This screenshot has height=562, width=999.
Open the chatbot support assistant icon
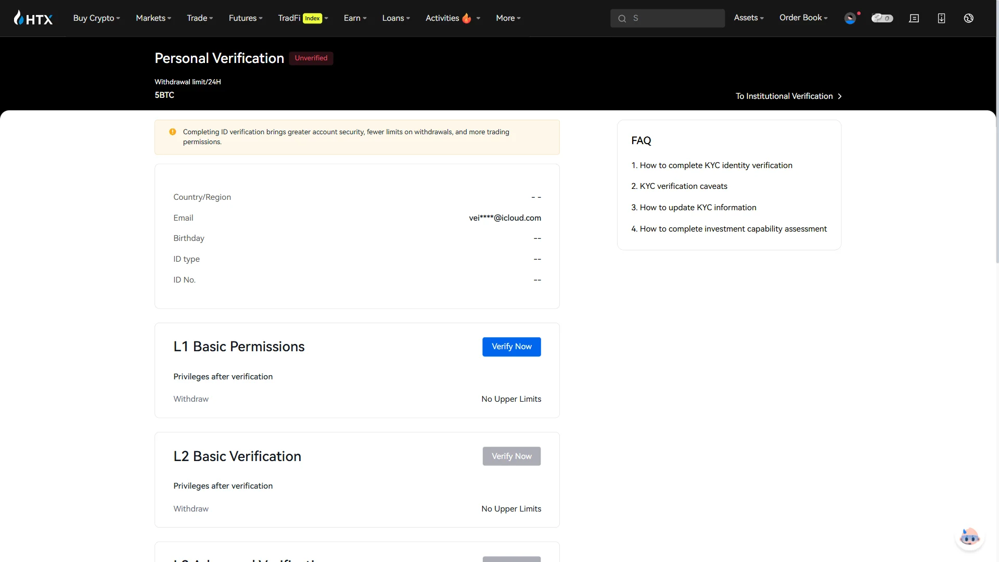click(x=969, y=537)
